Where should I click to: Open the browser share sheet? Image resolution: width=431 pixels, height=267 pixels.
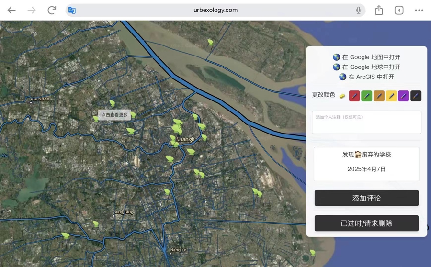pos(379,10)
